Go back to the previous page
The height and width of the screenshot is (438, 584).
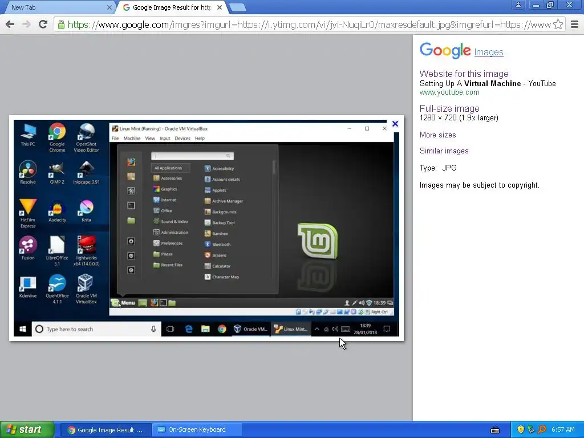(x=10, y=25)
